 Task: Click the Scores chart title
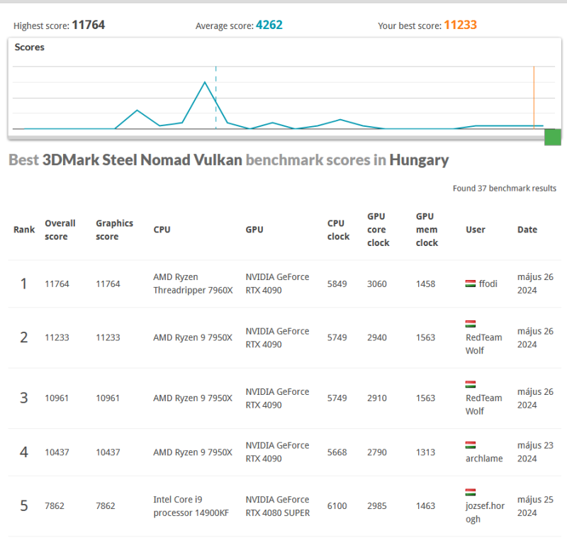click(29, 47)
